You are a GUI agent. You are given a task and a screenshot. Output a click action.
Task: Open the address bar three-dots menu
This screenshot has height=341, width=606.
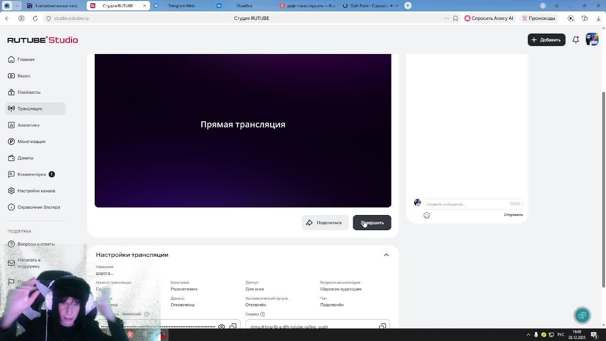(446, 18)
